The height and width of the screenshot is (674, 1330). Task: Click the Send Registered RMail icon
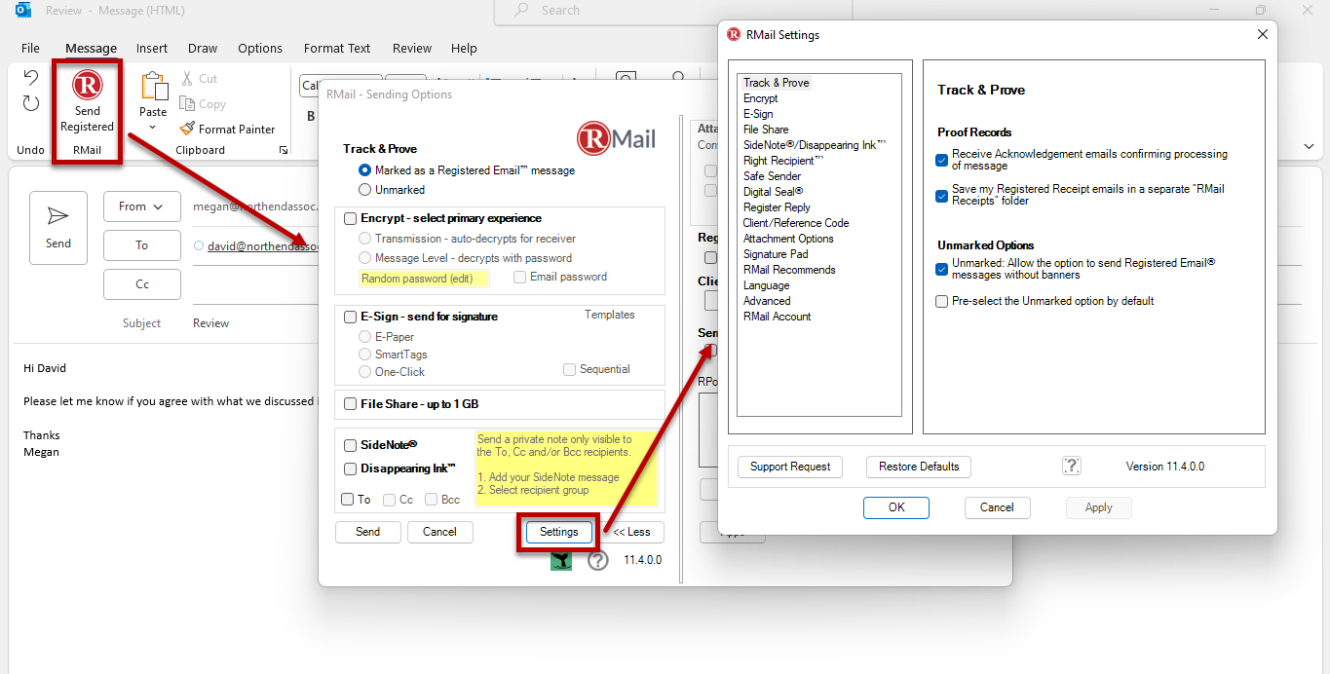coord(87,86)
